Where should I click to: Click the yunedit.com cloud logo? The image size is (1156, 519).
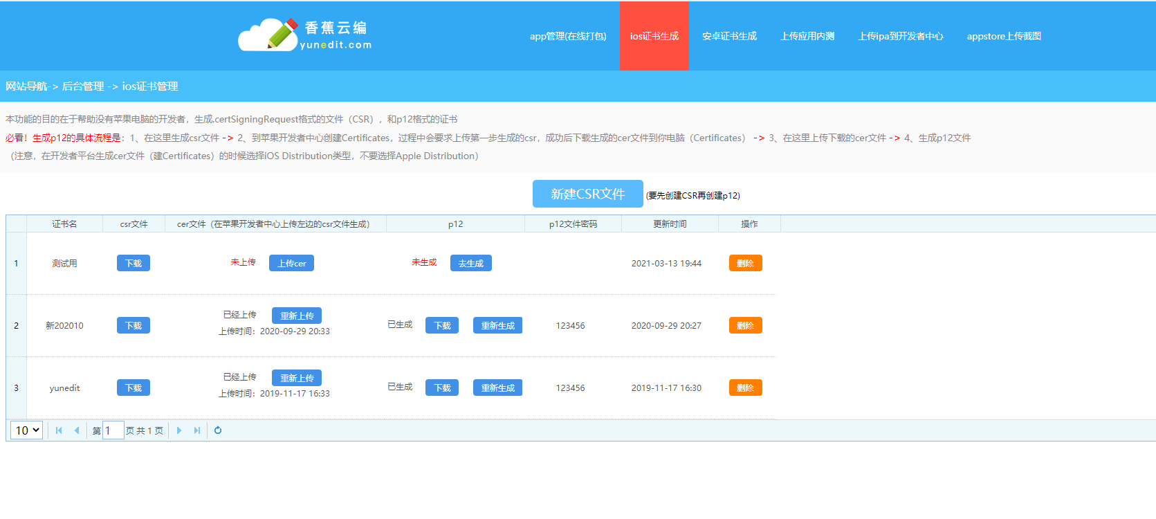pos(304,35)
